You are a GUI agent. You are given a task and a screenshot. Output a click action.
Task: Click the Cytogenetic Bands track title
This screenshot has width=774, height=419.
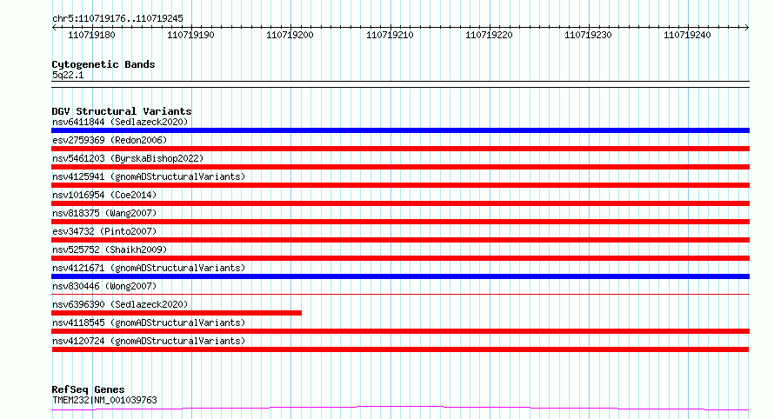click(x=103, y=64)
